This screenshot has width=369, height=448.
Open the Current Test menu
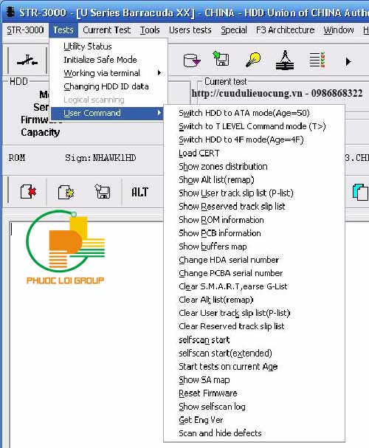tap(106, 30)
